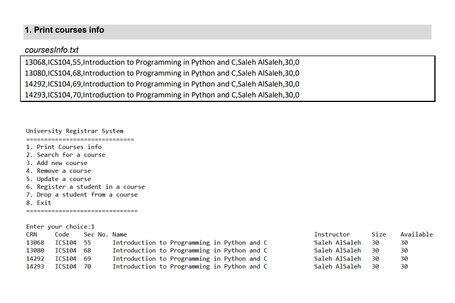
Task: Click section number 68 in the table
Action: [87, 250]
